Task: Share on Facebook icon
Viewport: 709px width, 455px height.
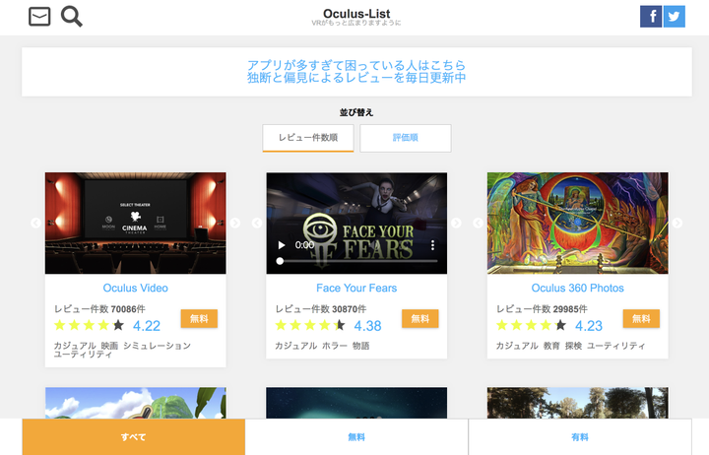Action: coord(651,17)
